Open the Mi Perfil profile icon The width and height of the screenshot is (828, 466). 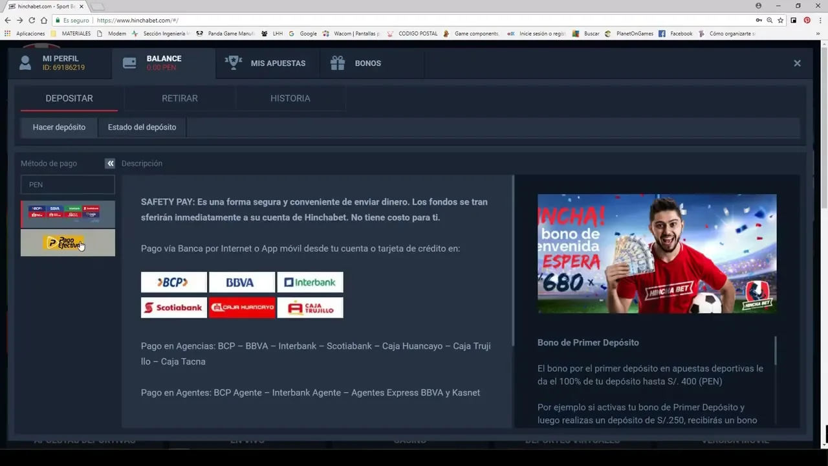pos(25,63)
